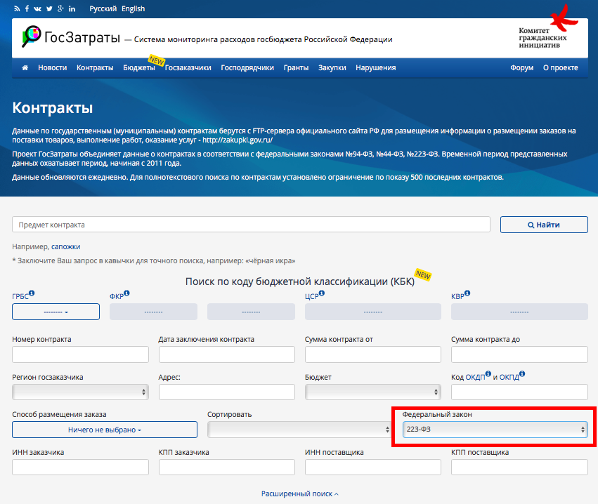This screenshot has width=598, height=504.
Task: Open Госзаказчики menu item
Action: 188,67
